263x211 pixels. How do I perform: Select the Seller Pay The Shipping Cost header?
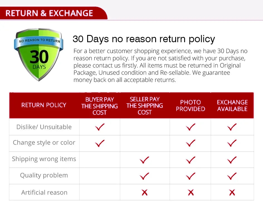(x=145, y=105)
